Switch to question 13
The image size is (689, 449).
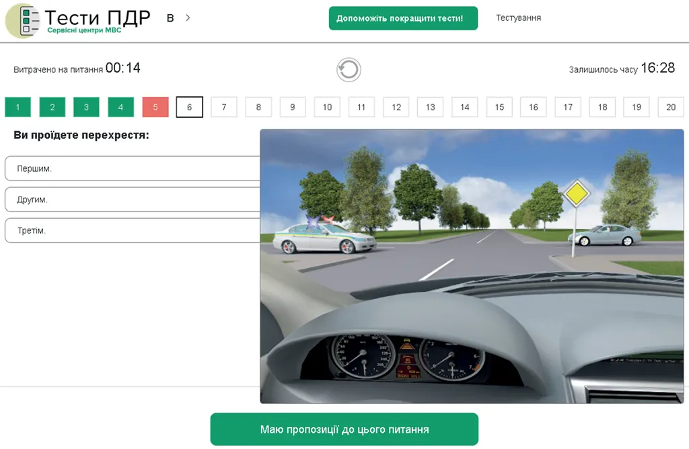pyautogui.click(x=430, y=107)
